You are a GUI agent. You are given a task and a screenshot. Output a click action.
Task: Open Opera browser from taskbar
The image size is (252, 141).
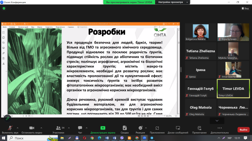pos(84,138)
